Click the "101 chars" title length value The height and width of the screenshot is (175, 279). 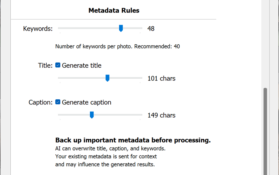(x=162, y=78)
